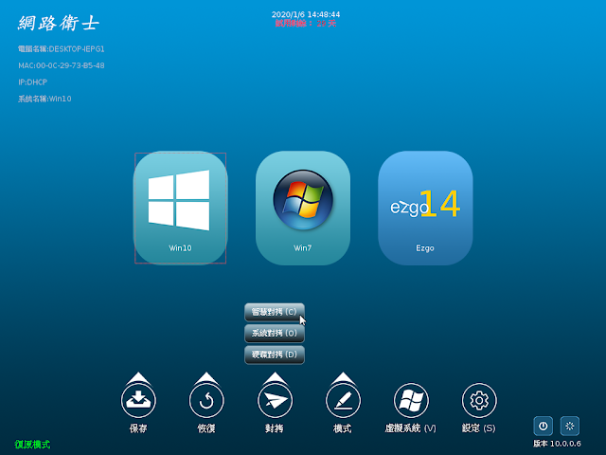This screenshot has height=455, width=606.
Task: Click the 模式 (mode) pencil icon
Action: point(343,400)
